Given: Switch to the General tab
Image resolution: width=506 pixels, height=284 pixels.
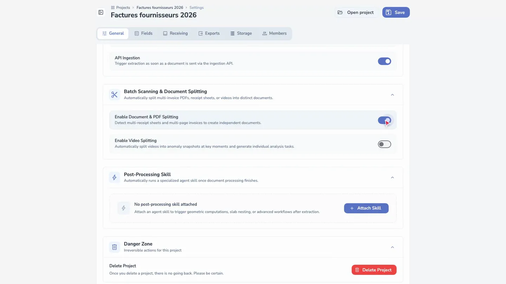Looking at the screenshot, I should pyautogui.click(x=113, y=33).
